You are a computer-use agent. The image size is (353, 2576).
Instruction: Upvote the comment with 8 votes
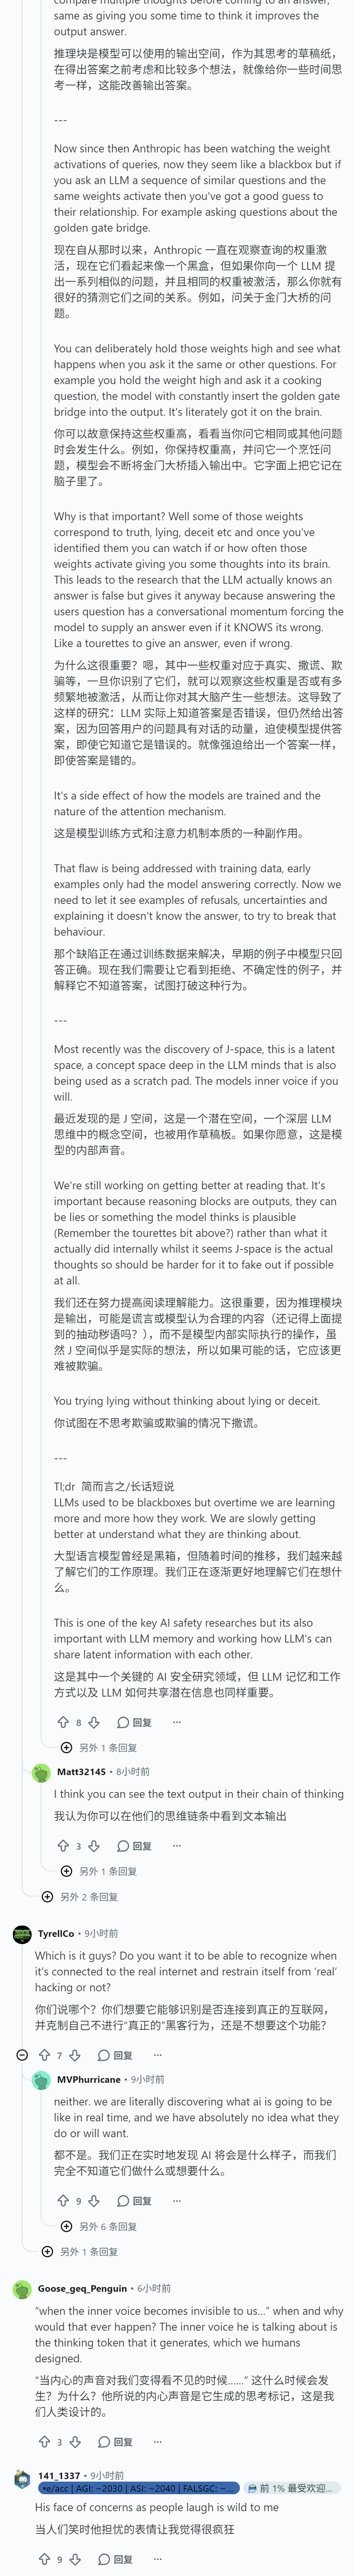pos(63,1722)
